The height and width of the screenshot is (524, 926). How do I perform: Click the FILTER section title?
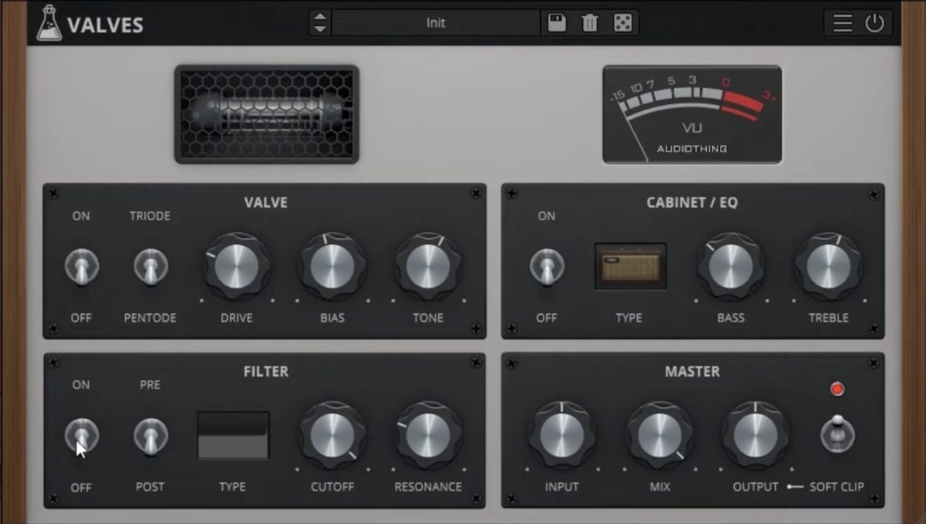(266, 371)
